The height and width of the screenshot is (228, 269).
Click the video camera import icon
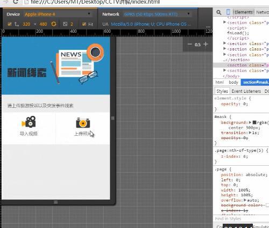pos(29,122)
